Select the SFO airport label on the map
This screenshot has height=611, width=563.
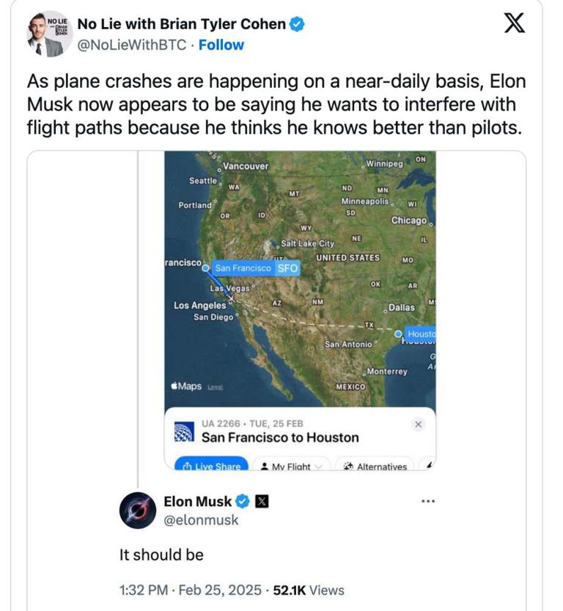click(x=287, y=269)
